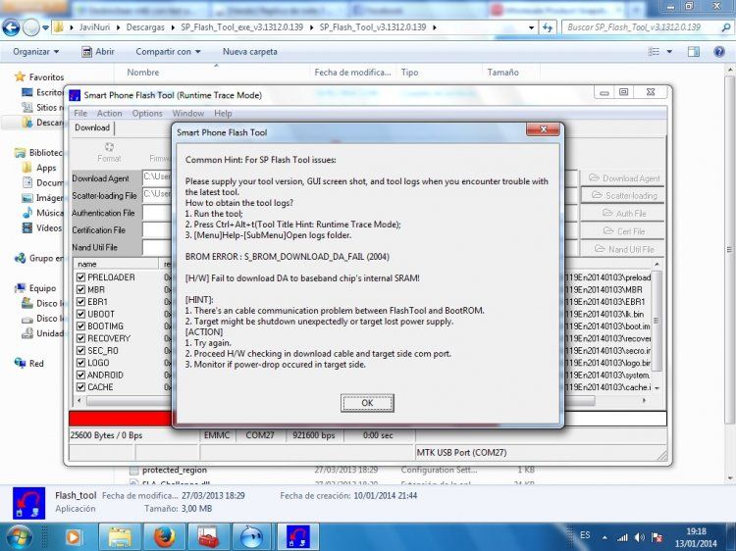
Task: Click the volume speaker tray icon
Action: 639,537
